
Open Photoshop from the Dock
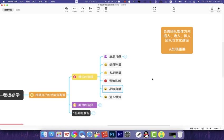(x=112, y=134)
